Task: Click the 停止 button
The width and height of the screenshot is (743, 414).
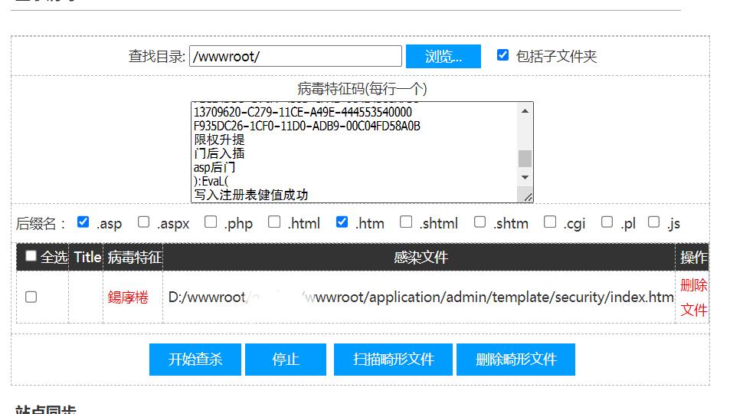Action: pyautogui.click(x=286, y=360)
